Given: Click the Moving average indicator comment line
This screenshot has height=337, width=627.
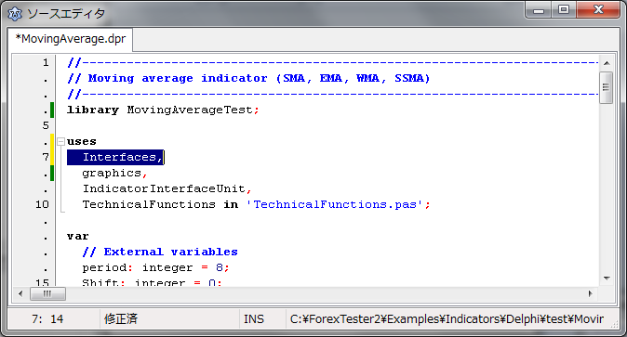Looking at the screenshot, I should [248, 78].
